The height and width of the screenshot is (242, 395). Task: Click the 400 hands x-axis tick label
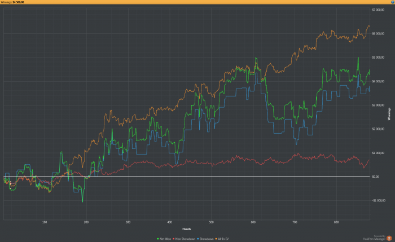(170, 222)
